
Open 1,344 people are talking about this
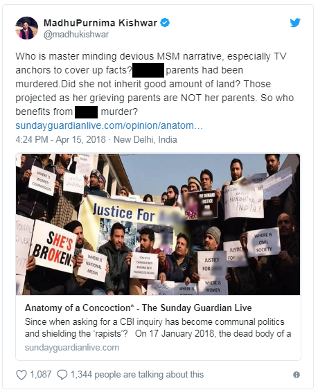pyautogui.click(x=137, y=375)
